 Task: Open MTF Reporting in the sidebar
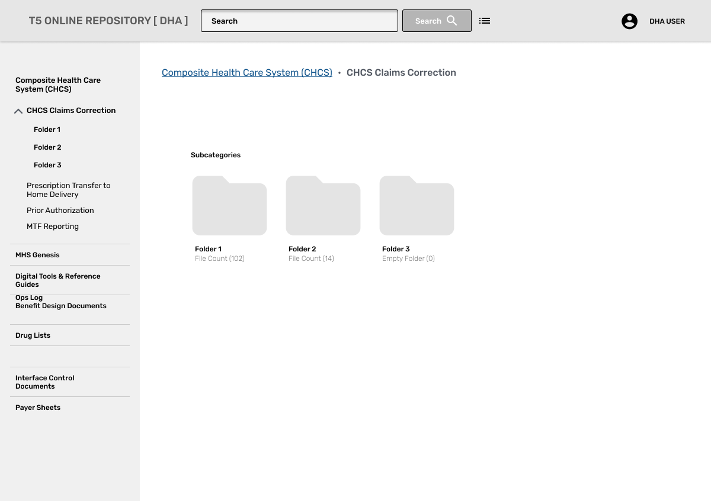[53, 227]
